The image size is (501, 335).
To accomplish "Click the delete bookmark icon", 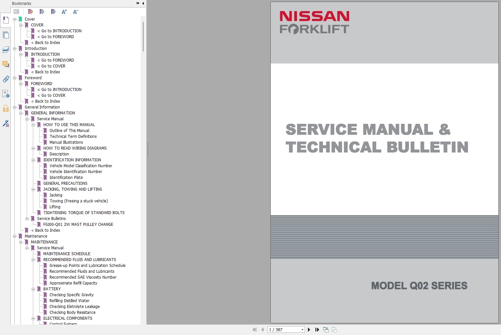I will coord(30,12).
